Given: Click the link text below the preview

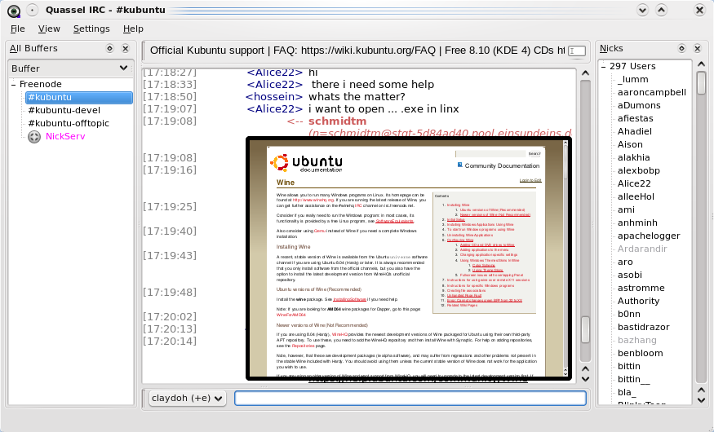Looking at the screenshot, I should [418, 381].
